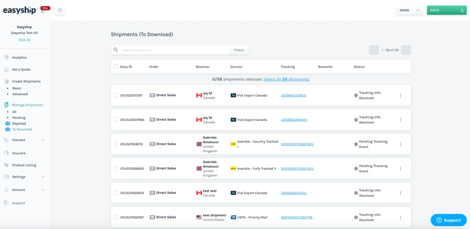Click Select all 58 shipments link
Screen dimensions: 470x229
286,79
